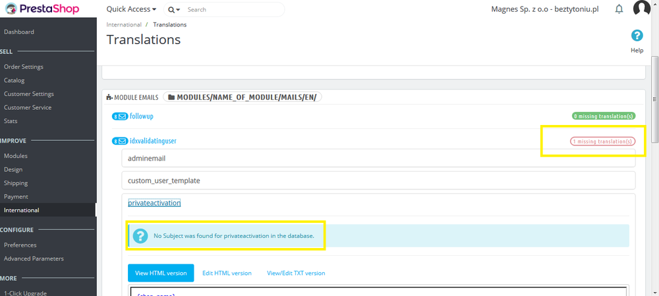Open Dashboard in the sidebar
659x296 pixels.
(x=19, y=32)
